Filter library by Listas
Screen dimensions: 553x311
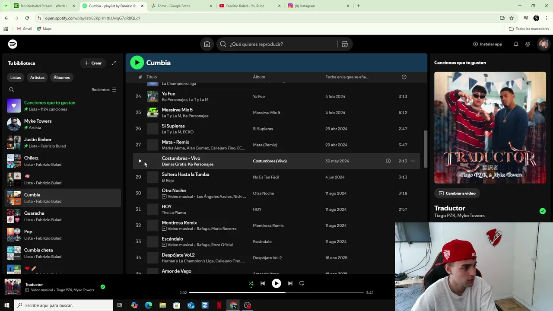16,78
